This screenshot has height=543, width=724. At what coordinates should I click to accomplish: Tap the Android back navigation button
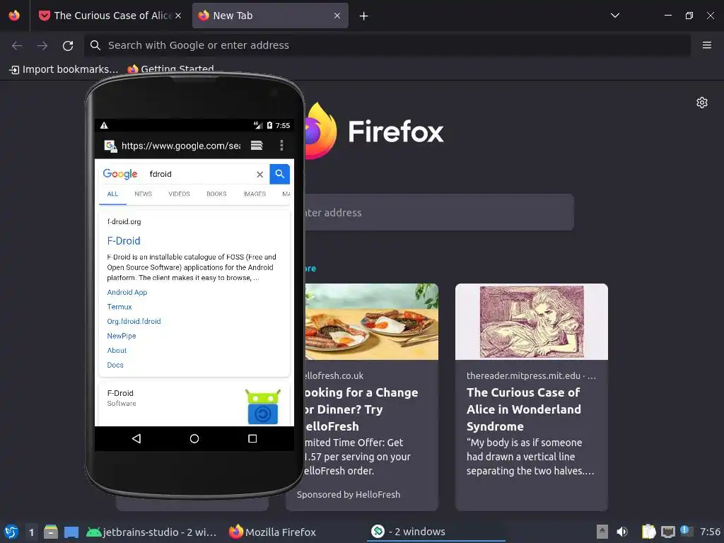136,438
